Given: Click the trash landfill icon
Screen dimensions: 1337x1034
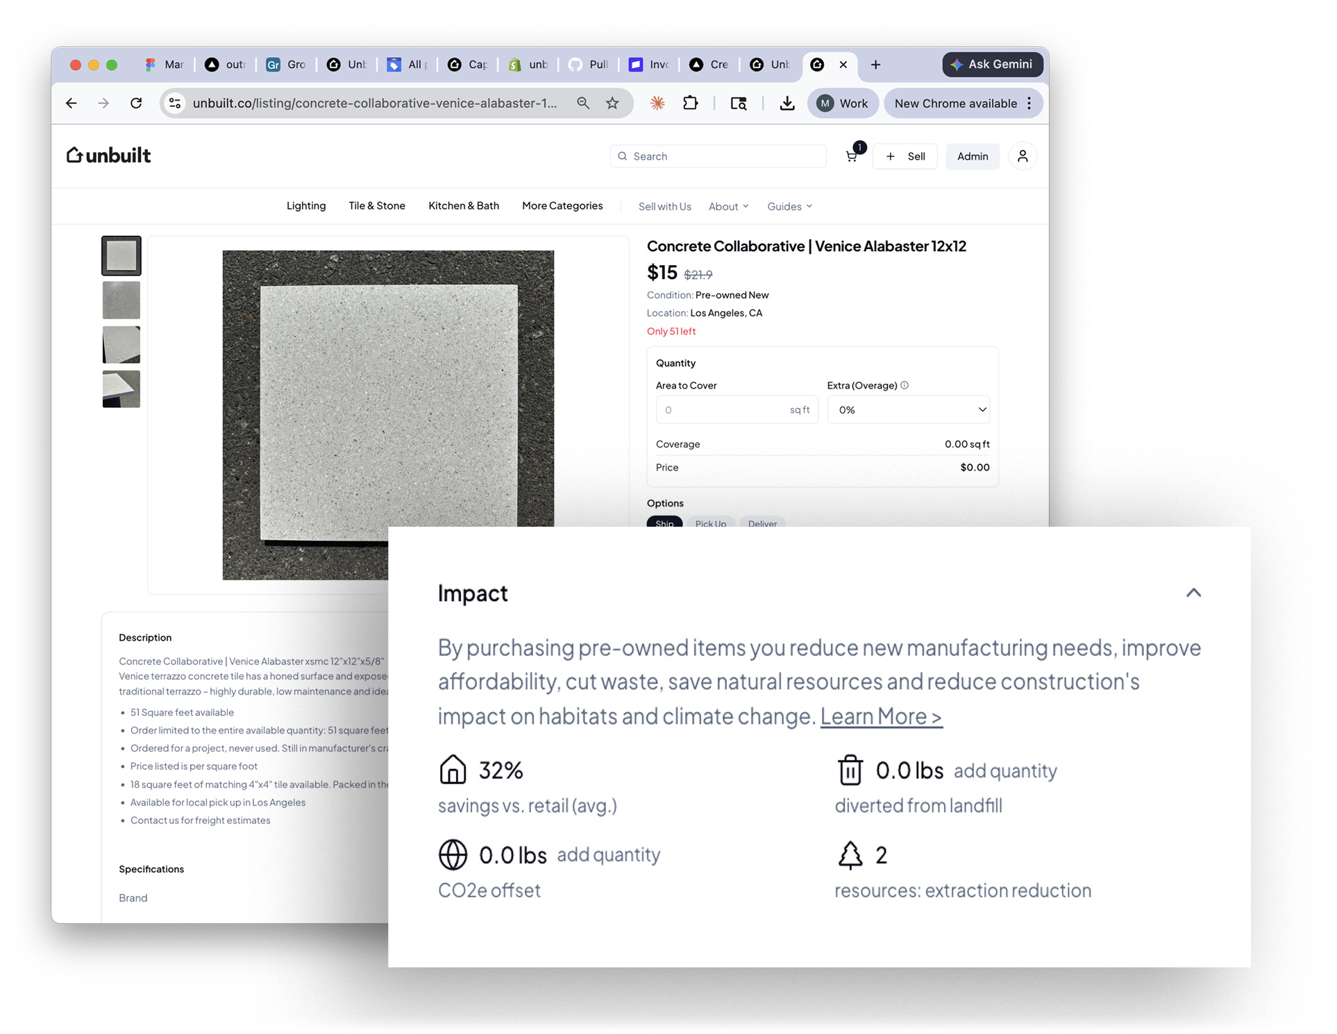Looking at the screenshot, I should coord(850,770).
